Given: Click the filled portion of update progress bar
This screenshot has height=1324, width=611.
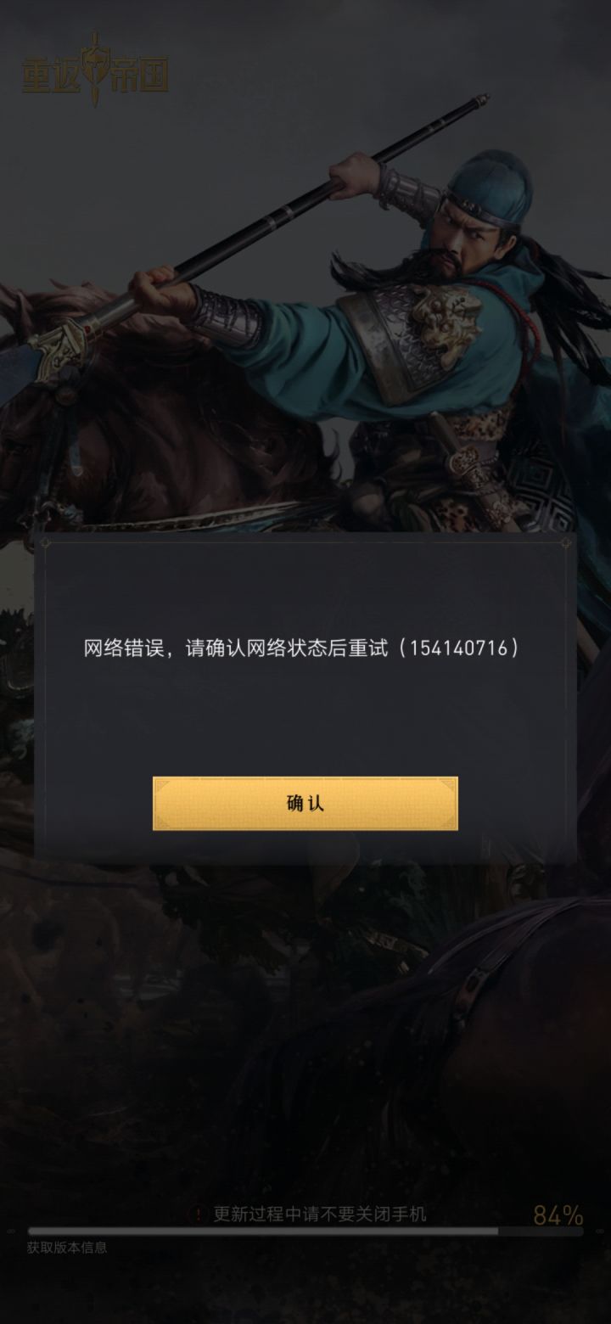Looking at the screenshot, I should (263, 1231).
